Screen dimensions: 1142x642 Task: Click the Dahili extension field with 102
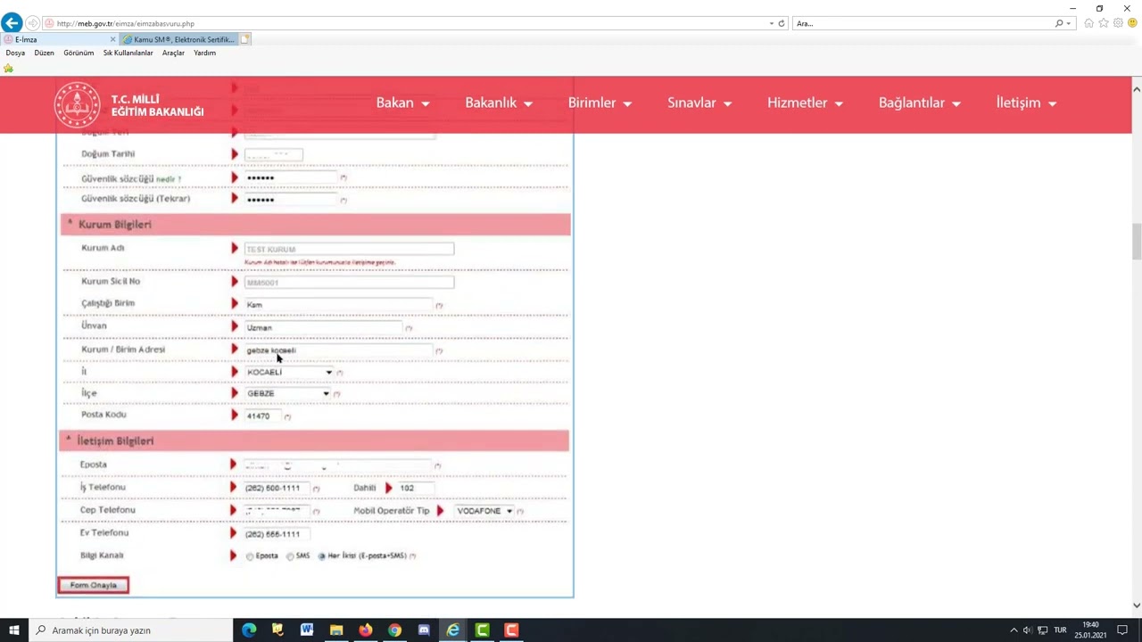pos(416,488)
